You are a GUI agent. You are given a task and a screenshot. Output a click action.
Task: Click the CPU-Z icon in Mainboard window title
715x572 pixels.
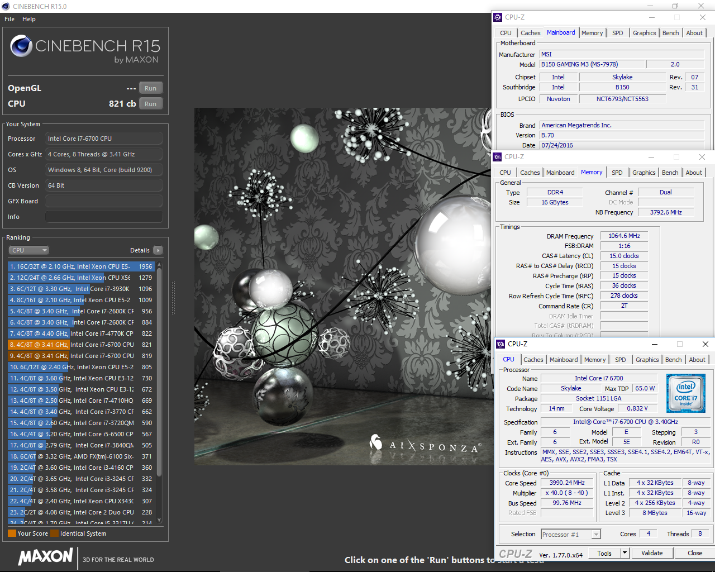498,17
